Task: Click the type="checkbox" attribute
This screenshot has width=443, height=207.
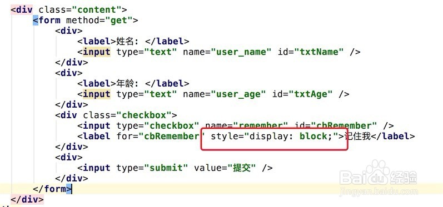Action: 158,126
